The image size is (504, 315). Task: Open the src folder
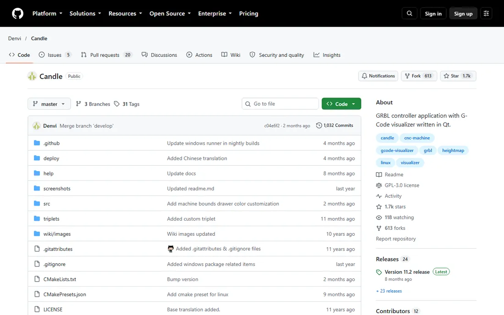(47, 204)
